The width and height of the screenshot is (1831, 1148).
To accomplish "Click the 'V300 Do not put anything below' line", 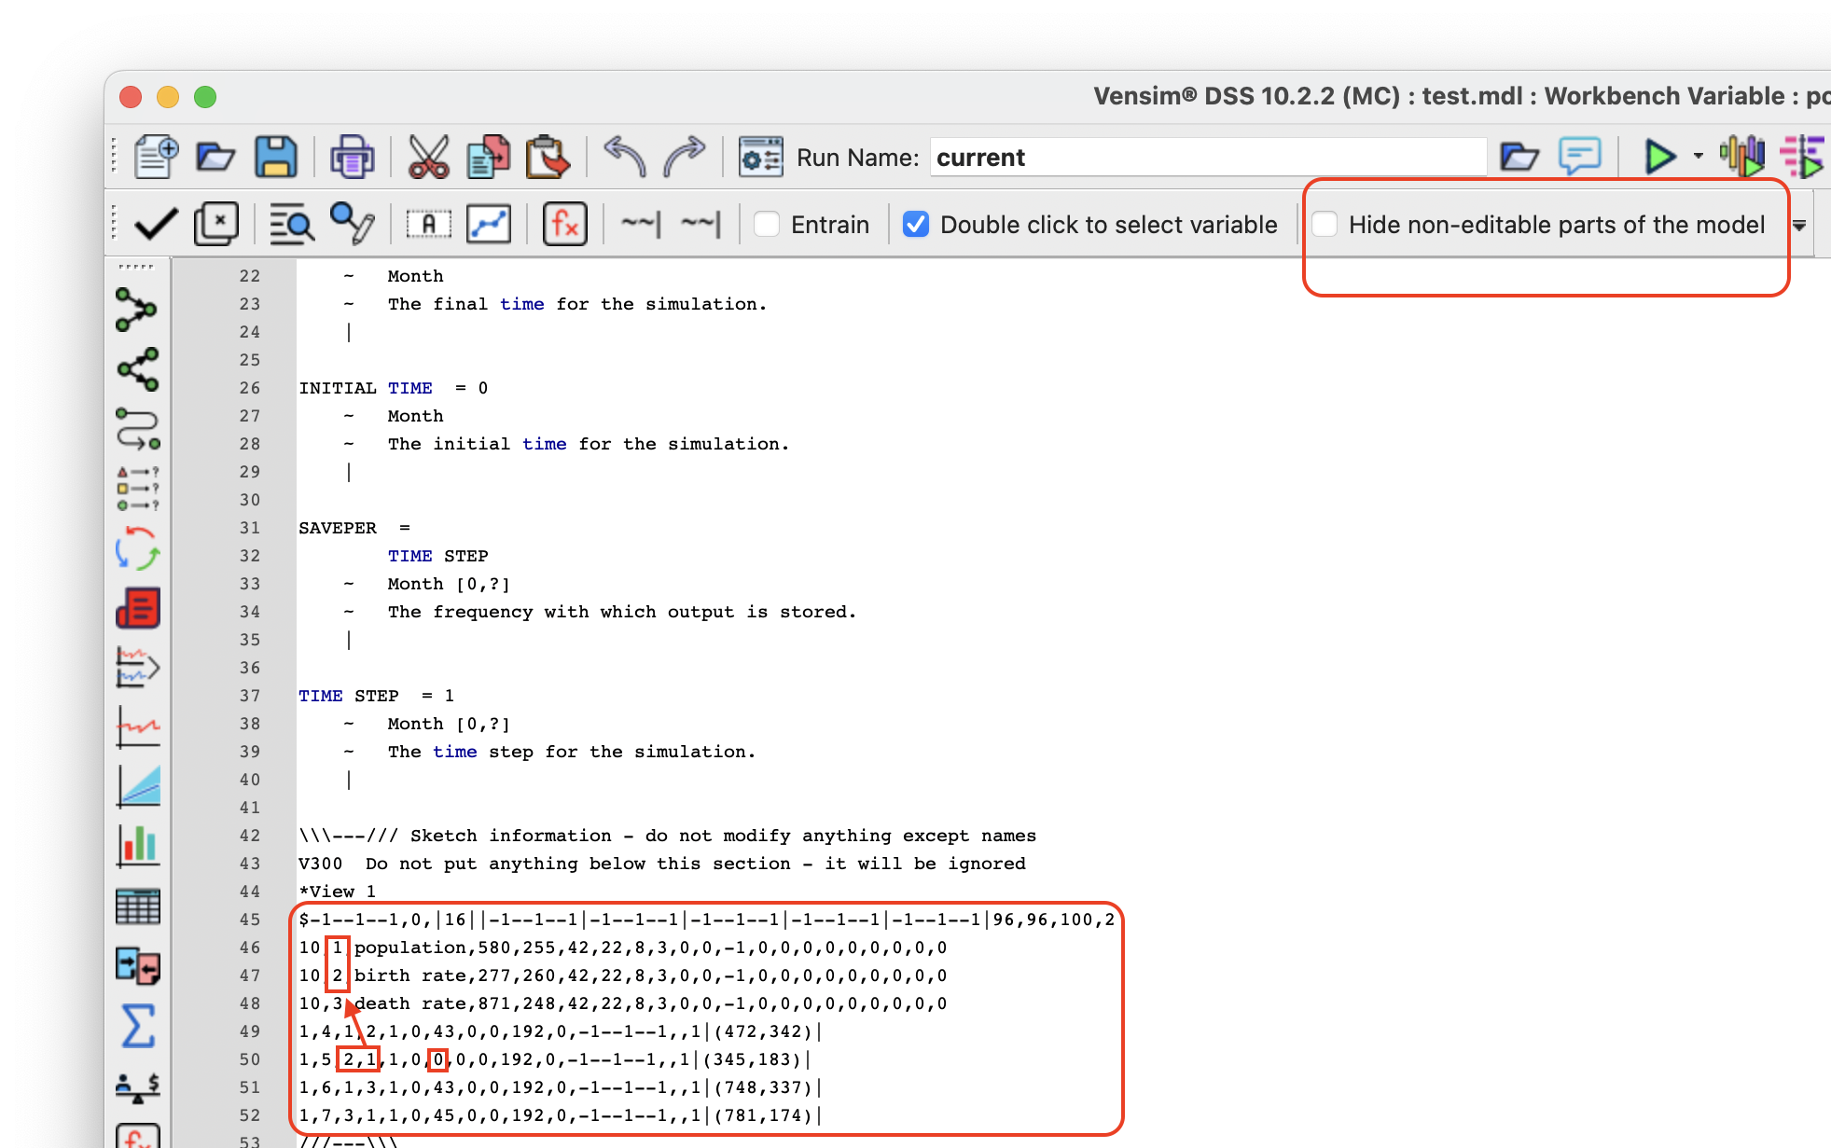I will click(662, 864).
